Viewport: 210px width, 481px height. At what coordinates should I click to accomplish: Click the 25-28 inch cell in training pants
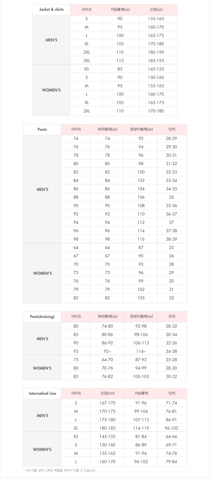(171, 360)
